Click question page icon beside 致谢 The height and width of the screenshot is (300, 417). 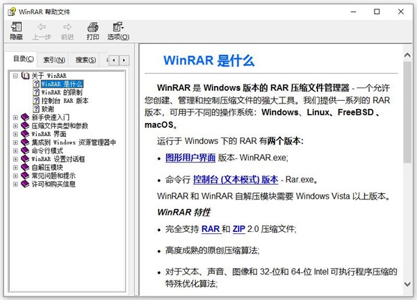pyautogui.click(x=36, y=108)
